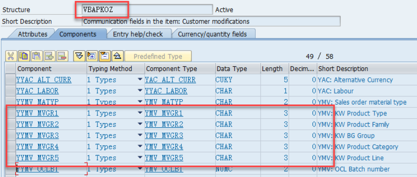Viewport: 417px width, 177px height.
Task: Open component link YYAC_LABOR
Action: (x=37, y=91)
